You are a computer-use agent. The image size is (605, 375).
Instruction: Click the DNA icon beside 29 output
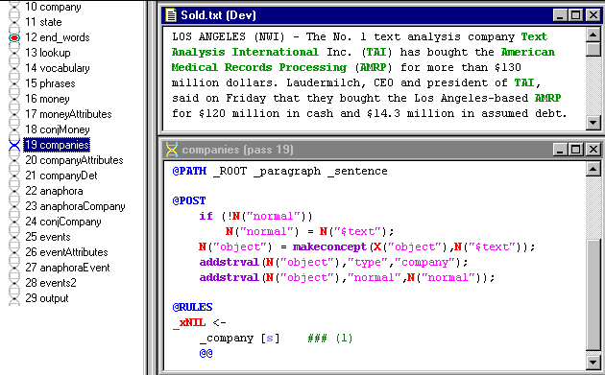tap(14, 298)
